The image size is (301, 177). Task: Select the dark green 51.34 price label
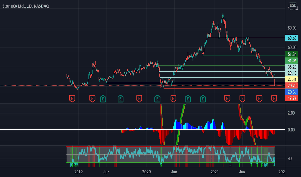click(292, 54)
